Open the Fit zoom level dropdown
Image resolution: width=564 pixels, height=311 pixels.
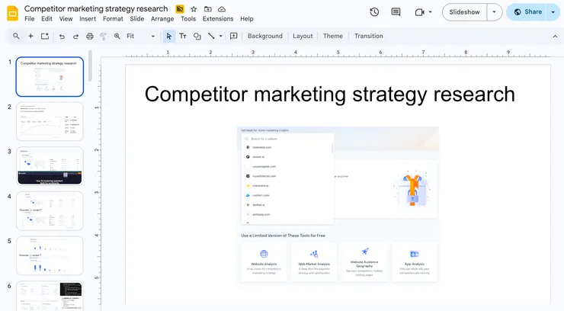(141, 36)
